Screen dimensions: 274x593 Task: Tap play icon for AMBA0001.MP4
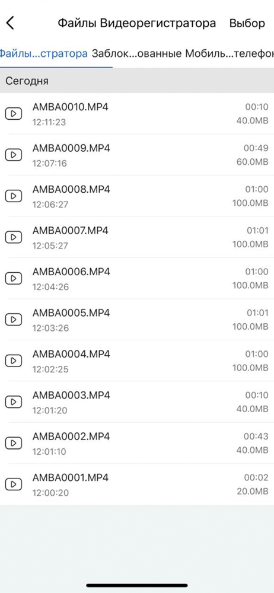coord(13,484)
